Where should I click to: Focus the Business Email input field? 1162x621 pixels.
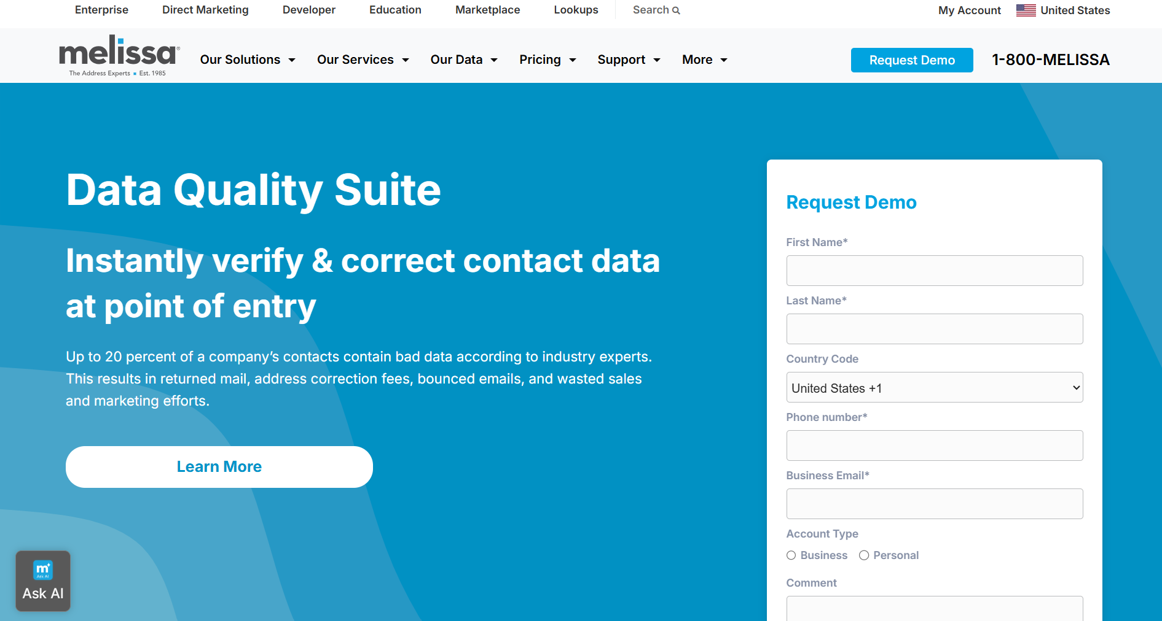point(935,504)
